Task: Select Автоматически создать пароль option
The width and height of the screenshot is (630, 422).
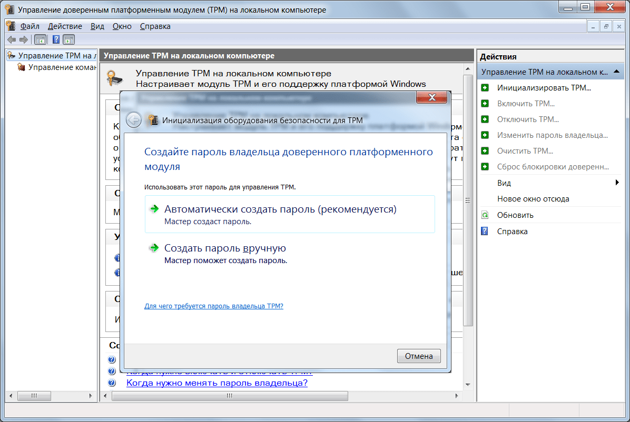Action: [280, 209]
